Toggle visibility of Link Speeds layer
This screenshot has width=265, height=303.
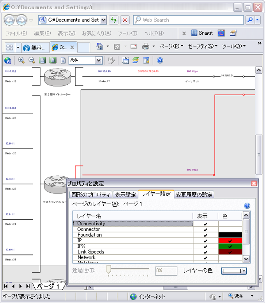205,252
